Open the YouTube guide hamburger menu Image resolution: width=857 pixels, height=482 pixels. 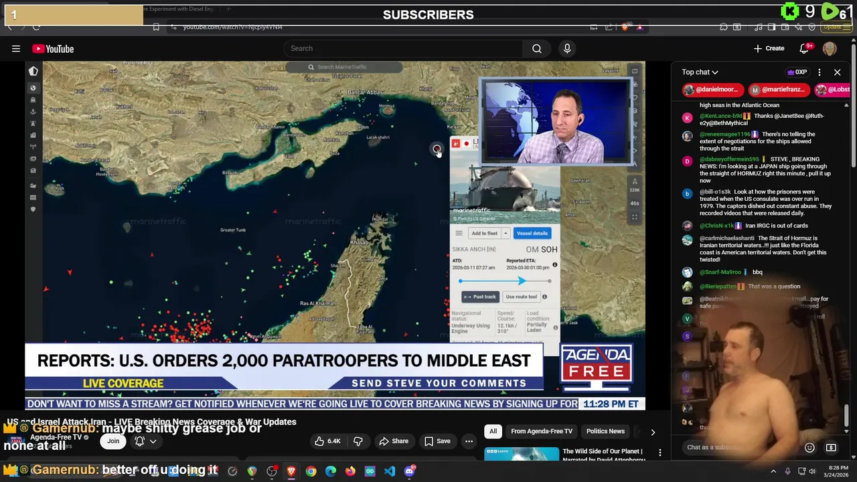(15, 48)
